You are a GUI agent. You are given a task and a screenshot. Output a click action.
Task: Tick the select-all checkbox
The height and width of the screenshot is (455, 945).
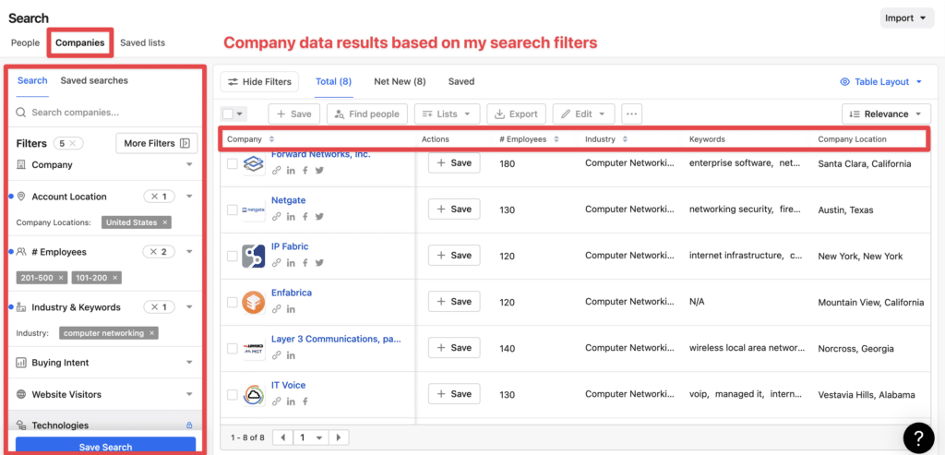click(228, 114)
